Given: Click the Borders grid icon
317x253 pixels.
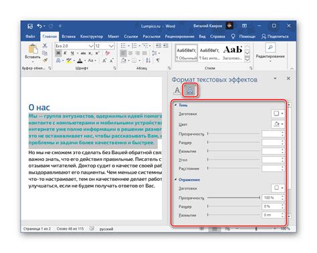Looking at the screenshot, I should coord(134,60).
